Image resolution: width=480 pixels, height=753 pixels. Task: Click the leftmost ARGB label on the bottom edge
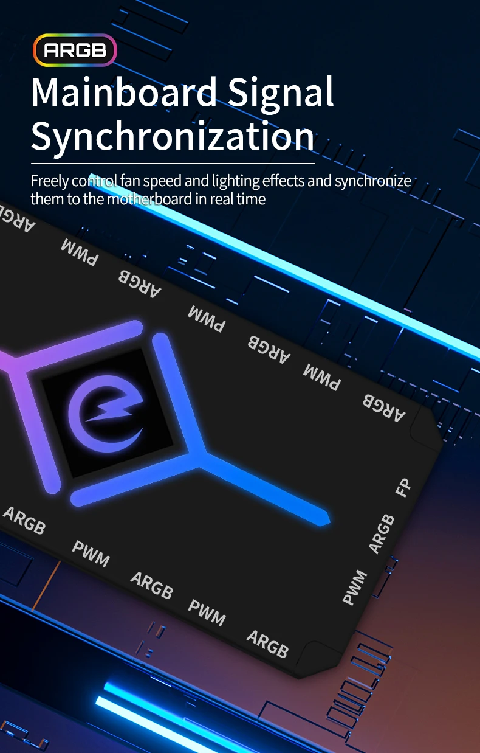pos(24,521)
